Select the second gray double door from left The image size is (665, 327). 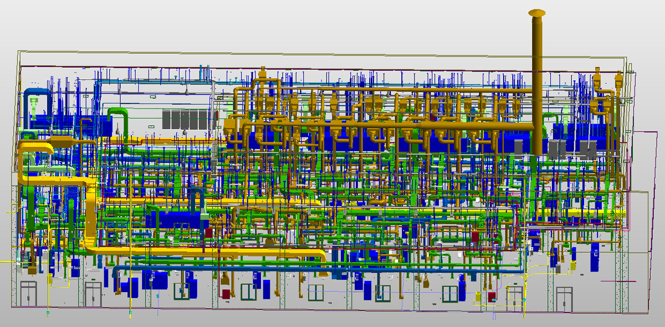tap(93, 293)
